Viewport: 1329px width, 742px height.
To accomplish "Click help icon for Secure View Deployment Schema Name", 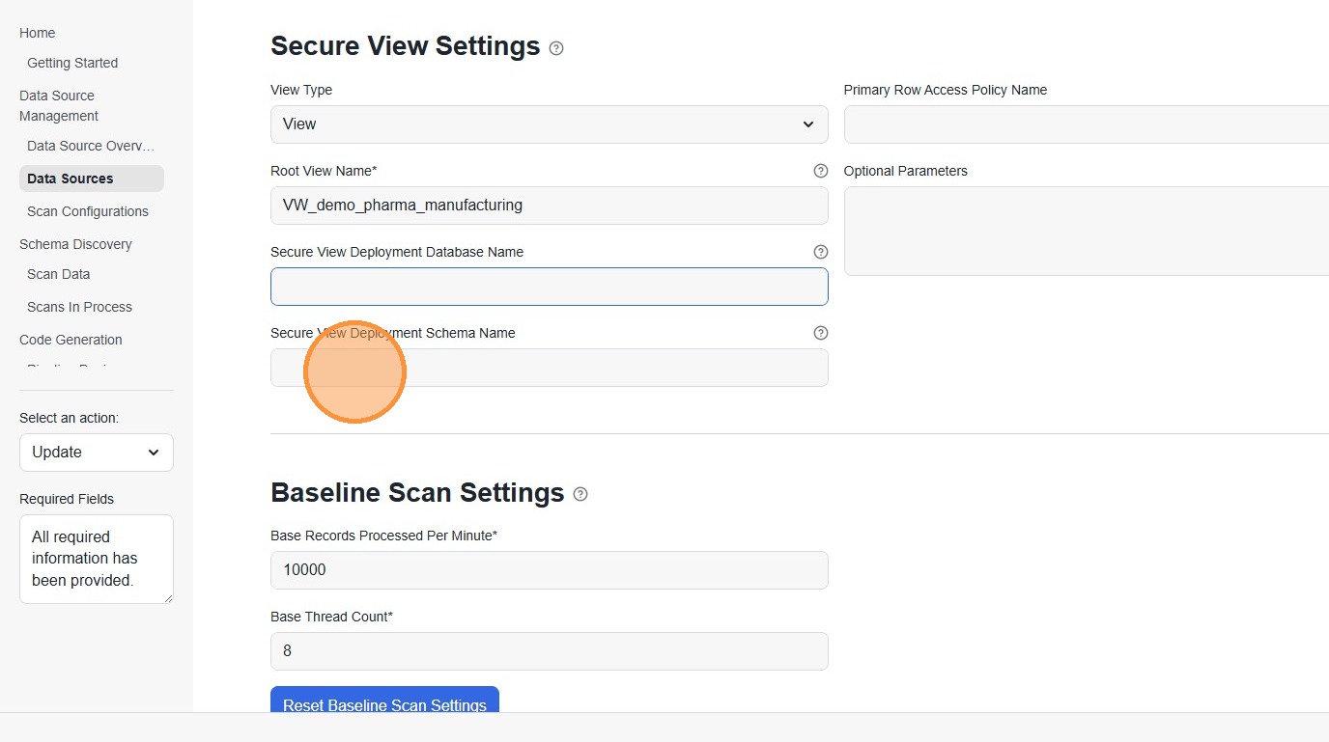I will click(x=821, y=333).
